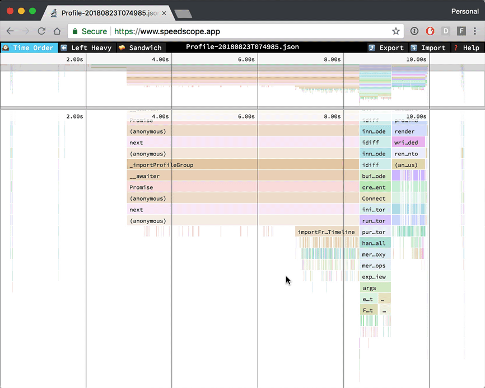The width and height of the screenshot is (485, 388).
Task: Click the red shield extension icon
Action: coord(430,31)
